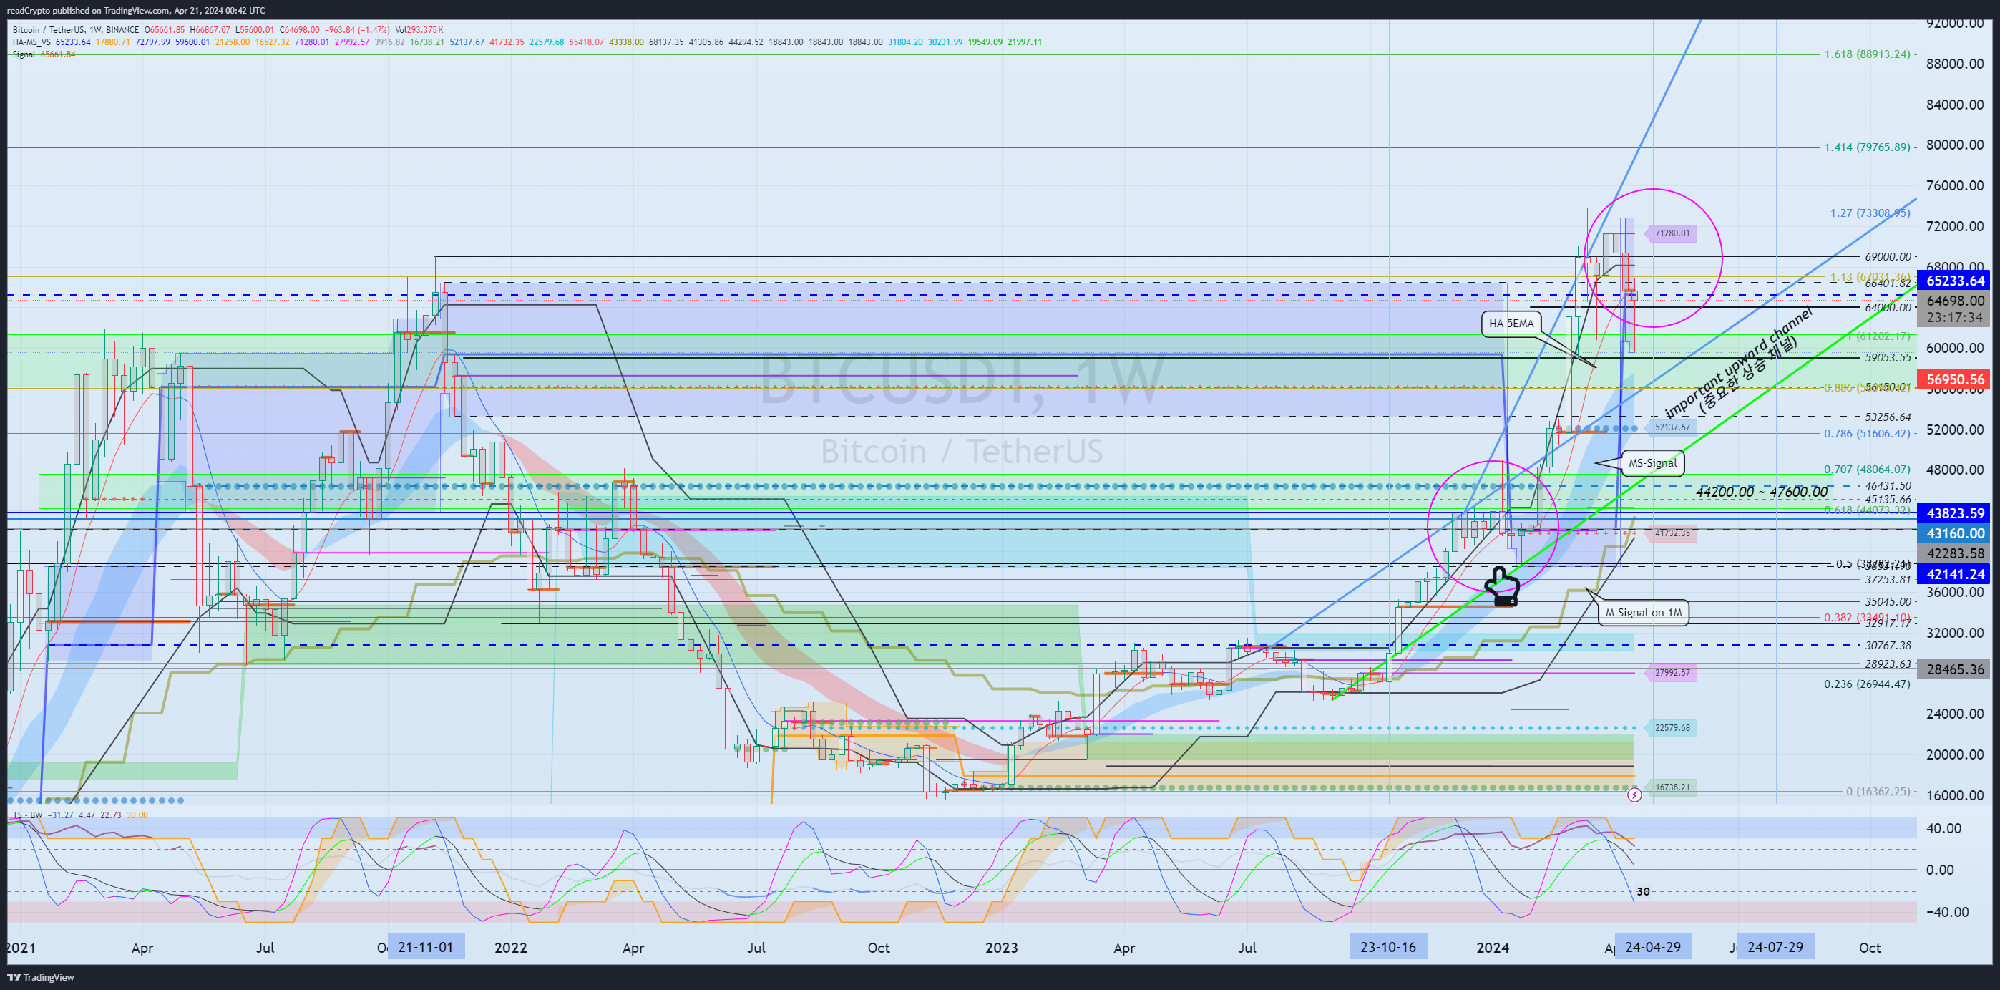Select the HA 5EMA callout label
The image size is (2000, 990).
point(1511,323)
